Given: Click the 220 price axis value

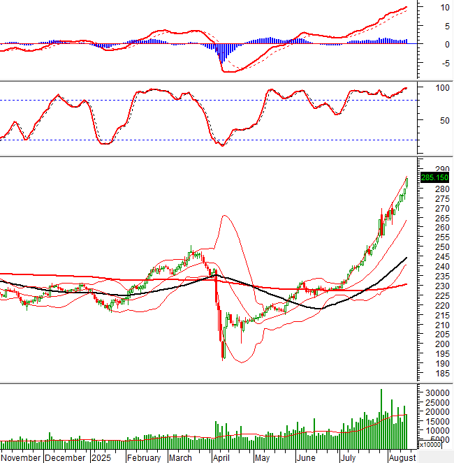Looking at the screenshot, I should tap(442, 306).
